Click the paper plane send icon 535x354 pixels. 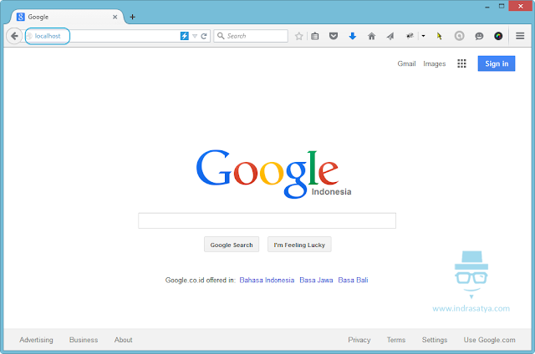pos(390,36)
